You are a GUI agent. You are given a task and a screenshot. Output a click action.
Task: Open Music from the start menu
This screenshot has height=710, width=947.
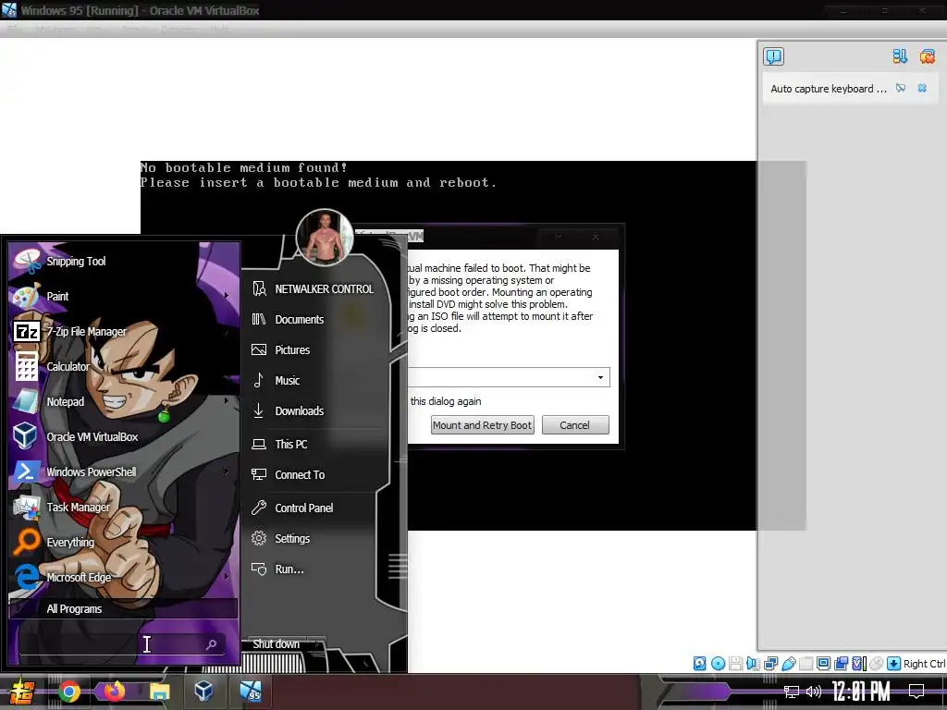(x=314, y=380)
